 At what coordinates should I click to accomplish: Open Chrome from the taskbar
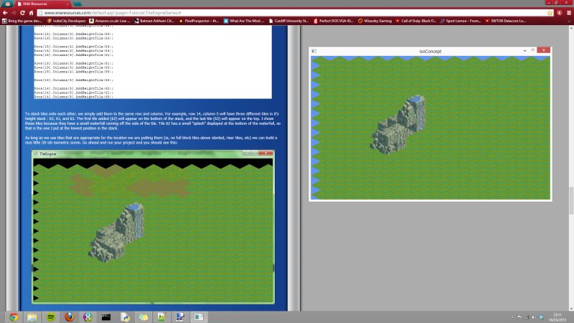[14, 317]
